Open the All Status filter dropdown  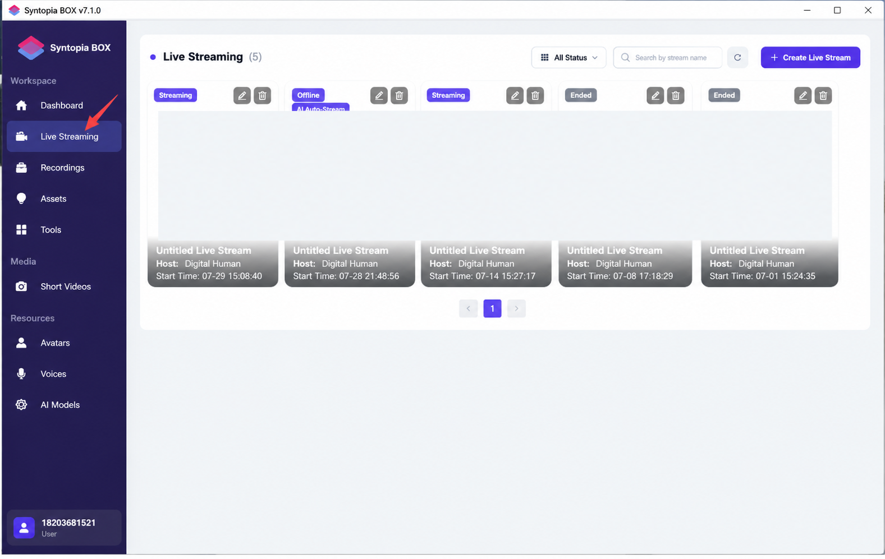(x=568, y=57)
